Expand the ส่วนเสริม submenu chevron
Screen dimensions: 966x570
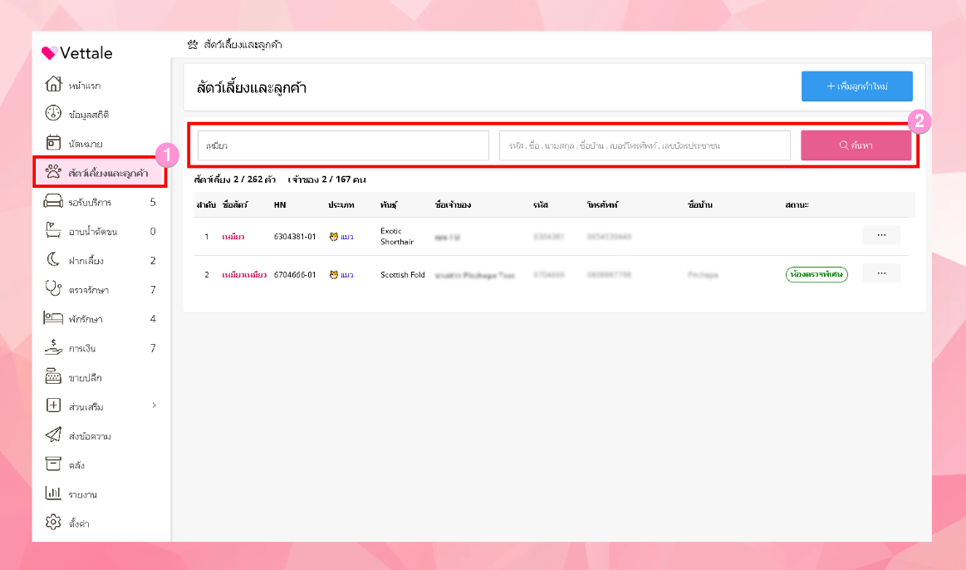154,405
